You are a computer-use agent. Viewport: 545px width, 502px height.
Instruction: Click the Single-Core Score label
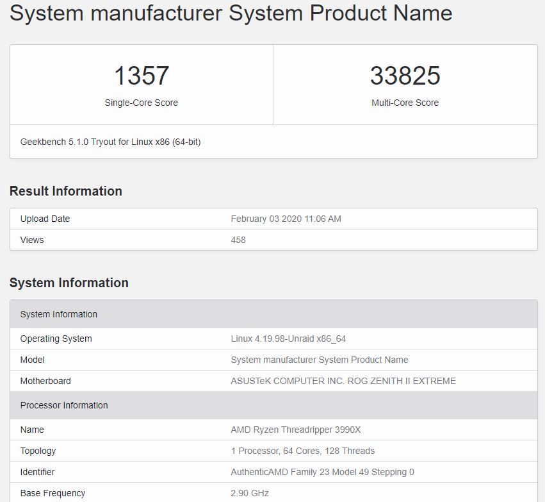click(142, 103)
